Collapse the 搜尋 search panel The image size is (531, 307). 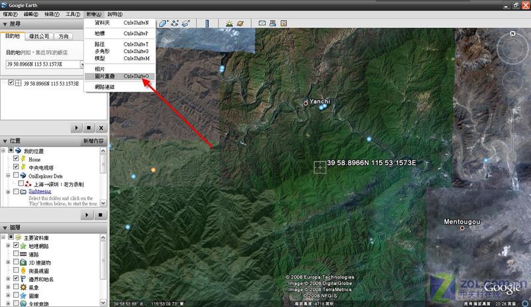(x=5, y=24)
